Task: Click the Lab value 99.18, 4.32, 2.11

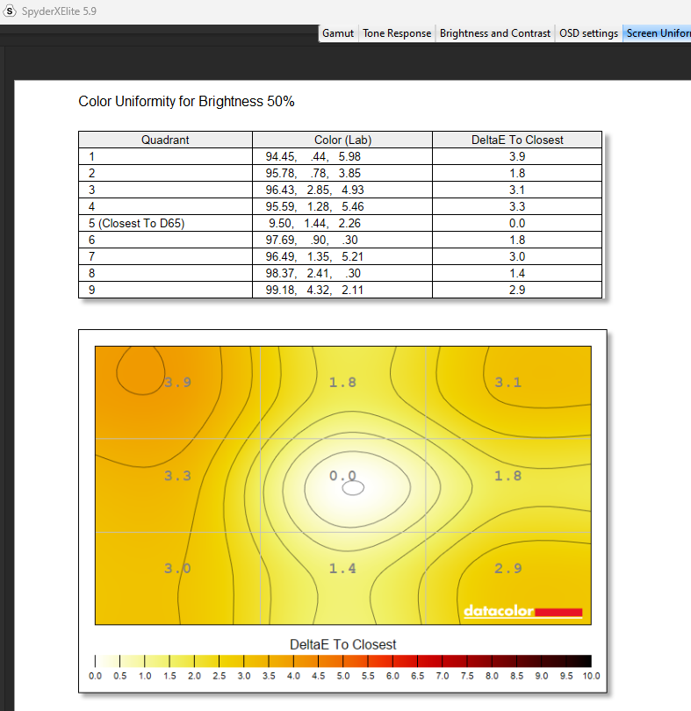Action: pos(313,290)
